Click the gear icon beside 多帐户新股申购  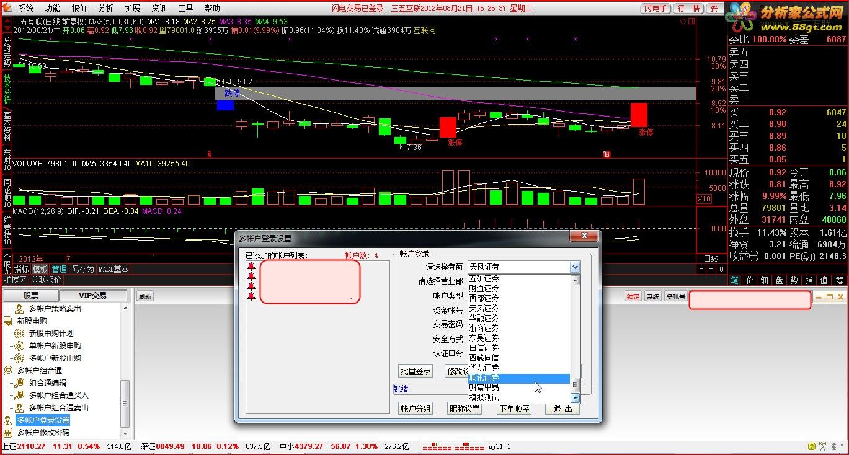[20, 358]
